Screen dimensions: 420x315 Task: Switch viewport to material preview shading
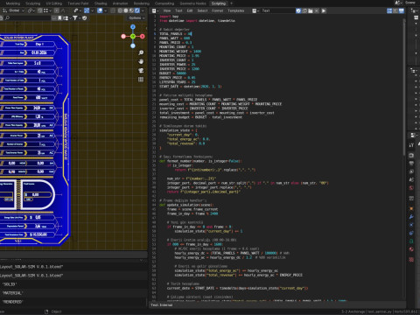tap(131, 10)
